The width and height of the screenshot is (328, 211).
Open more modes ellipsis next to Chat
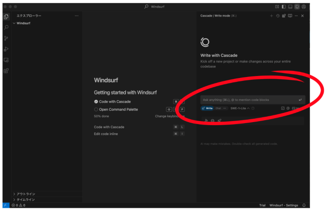pyautogui.click(x=225, y=108)
